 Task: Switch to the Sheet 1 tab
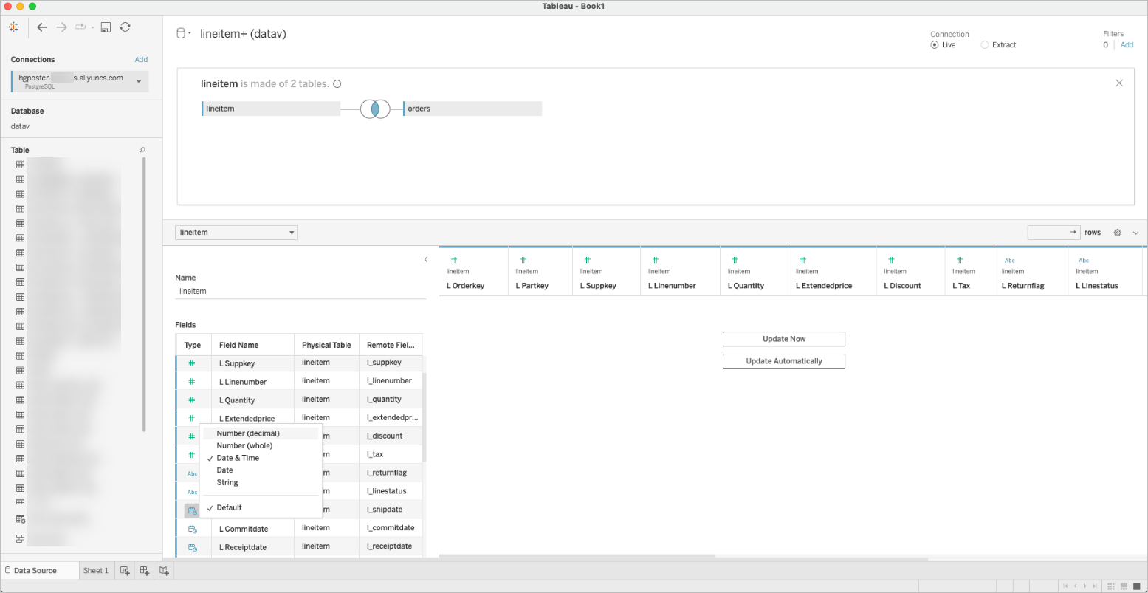pos(95,571)
